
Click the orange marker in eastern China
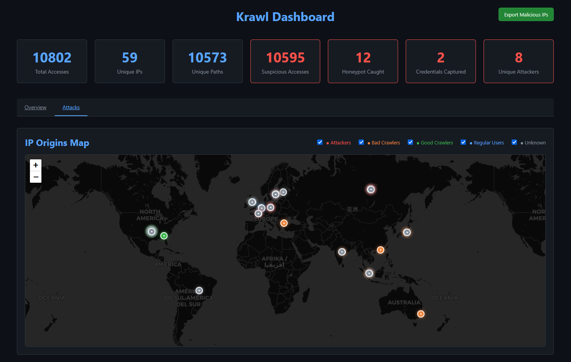pyautogui.click(x=380, y=250)
